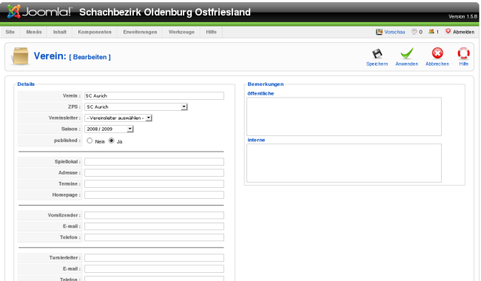
Task: Click the Vorschau link
Action: tap(394, 32)
